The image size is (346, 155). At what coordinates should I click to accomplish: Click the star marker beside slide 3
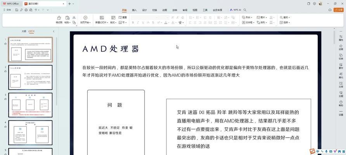point(5,99)
